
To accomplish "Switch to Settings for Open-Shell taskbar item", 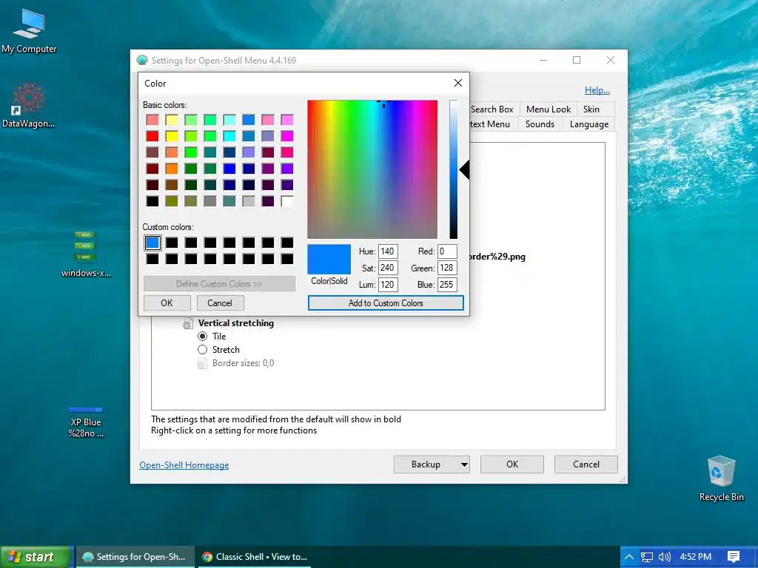I will point(135,557).
